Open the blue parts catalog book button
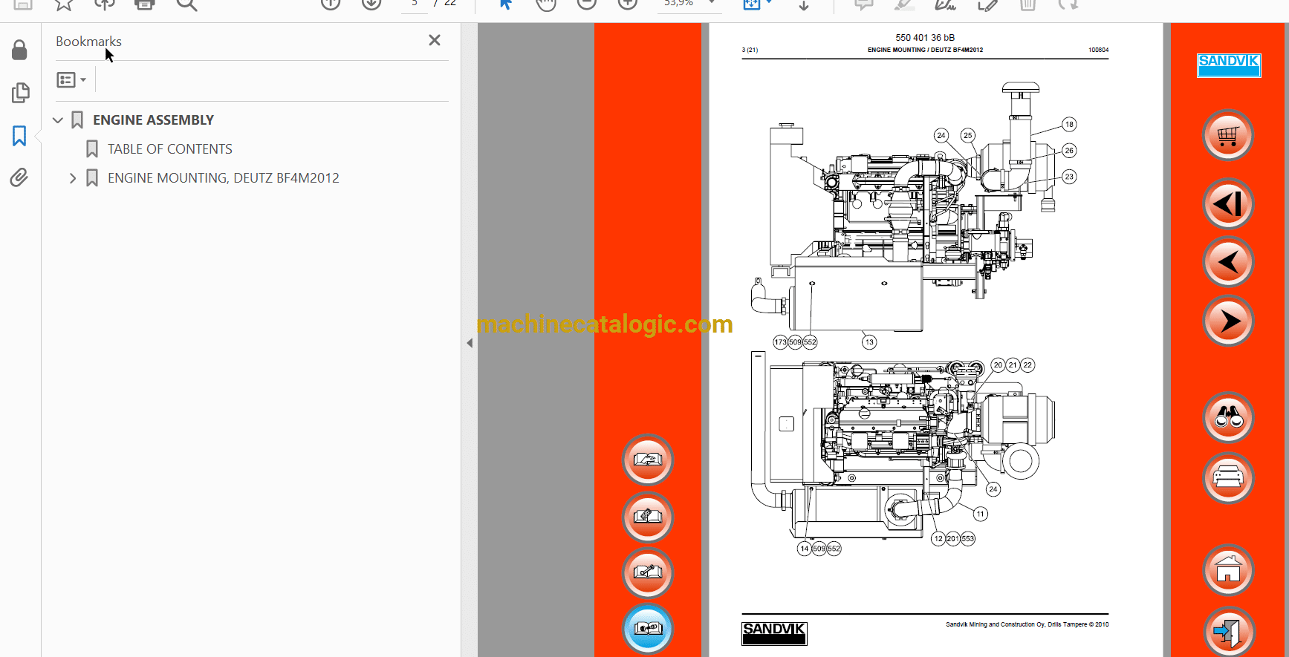Viewport: 1289px width, 657px height. coord(647,629)
